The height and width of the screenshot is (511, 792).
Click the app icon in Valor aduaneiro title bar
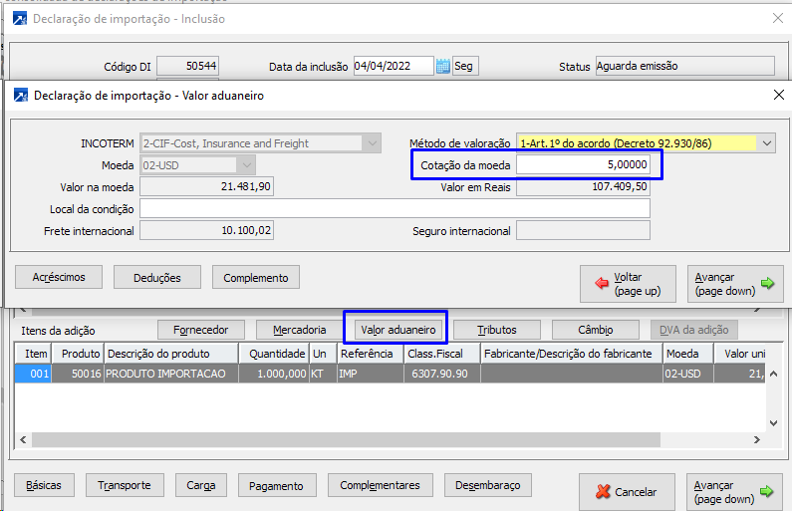[x=21, y=95]
